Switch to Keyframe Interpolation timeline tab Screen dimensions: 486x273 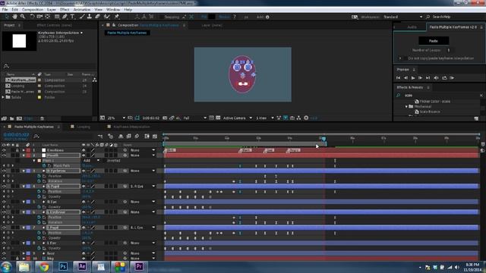[131, 127]
